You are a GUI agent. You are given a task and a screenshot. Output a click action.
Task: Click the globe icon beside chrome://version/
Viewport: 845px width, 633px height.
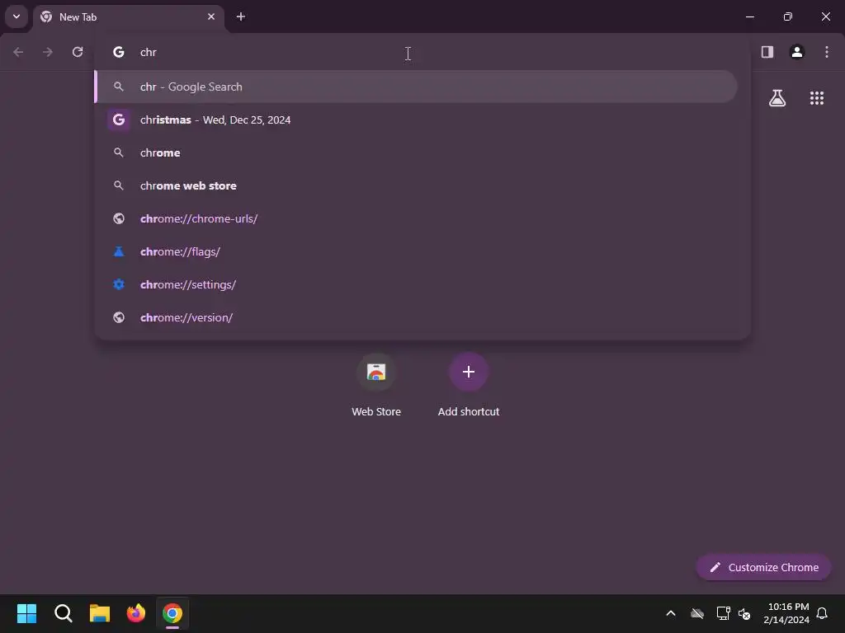119,317
